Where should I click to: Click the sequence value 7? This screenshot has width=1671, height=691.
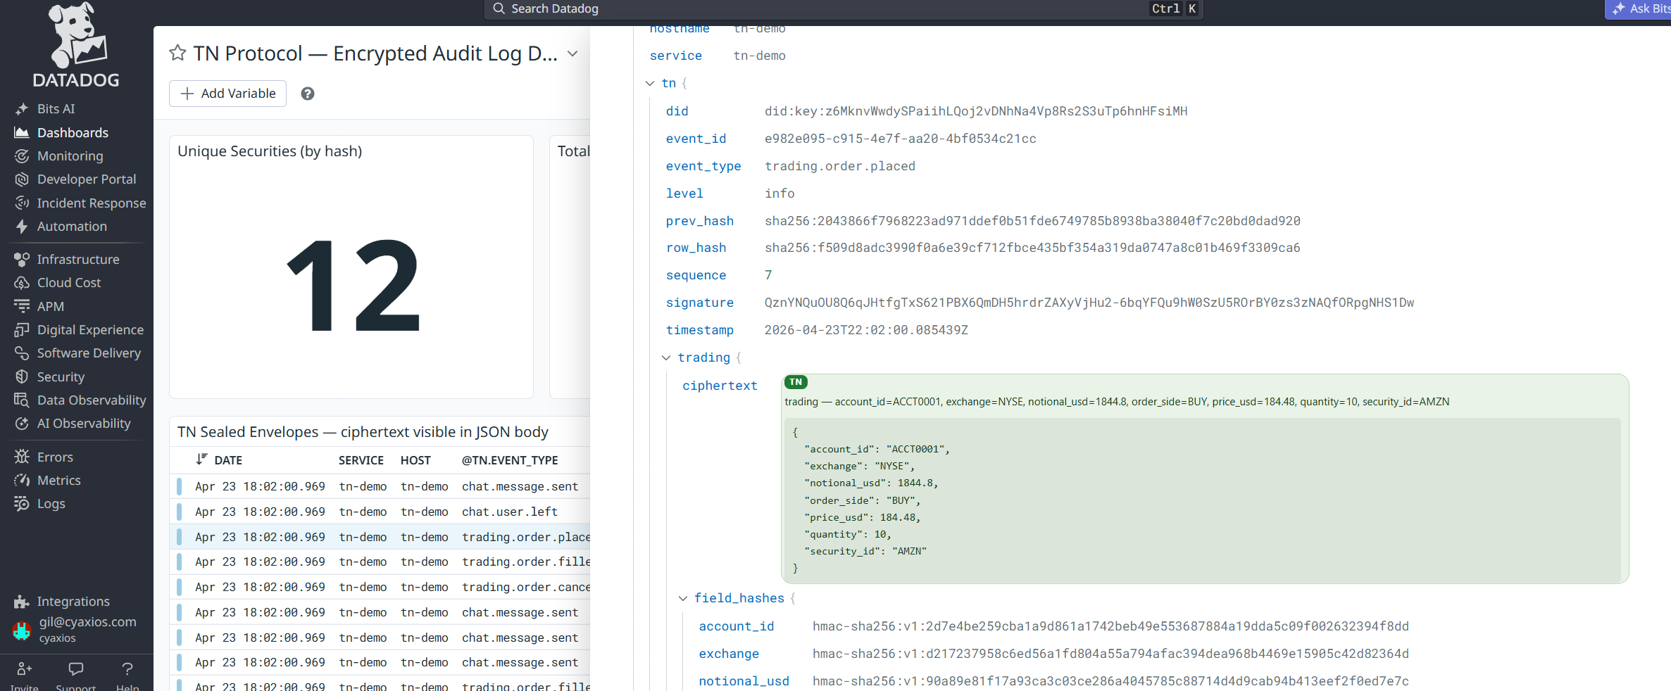click(768, 275)
